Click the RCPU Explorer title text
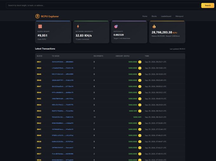Screen dimensions: 216x161 coord(50,16)
